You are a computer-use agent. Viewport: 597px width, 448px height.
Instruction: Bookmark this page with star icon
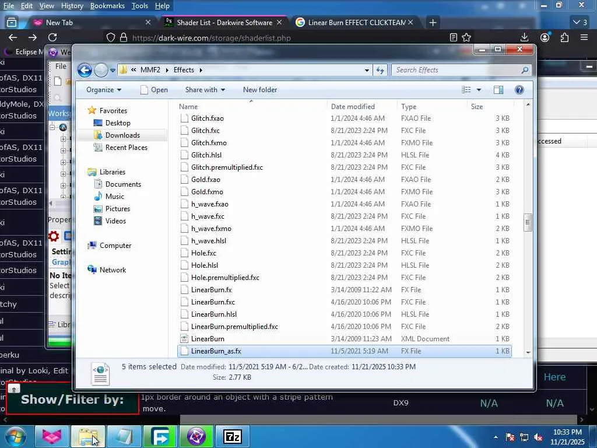point(466,37)
